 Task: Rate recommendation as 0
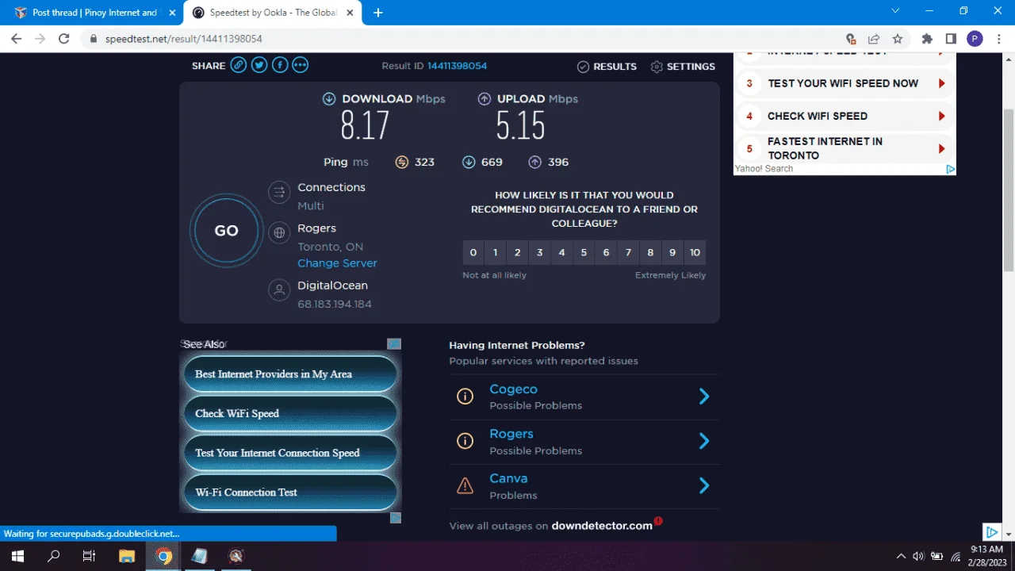coord(473,252)
